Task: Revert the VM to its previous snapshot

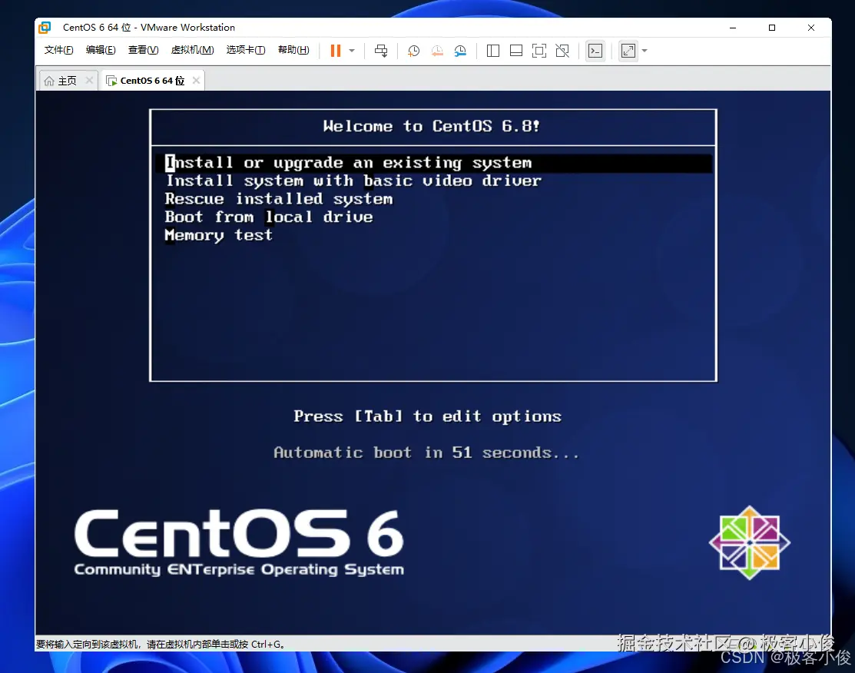Action: pyautogui.click(x=437, y=51)
